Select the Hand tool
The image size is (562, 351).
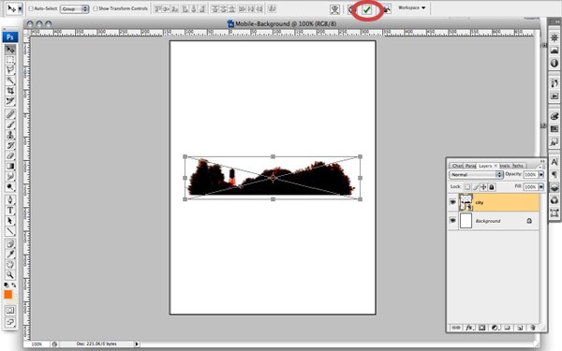pyautogui.click(x=10, y=265)
